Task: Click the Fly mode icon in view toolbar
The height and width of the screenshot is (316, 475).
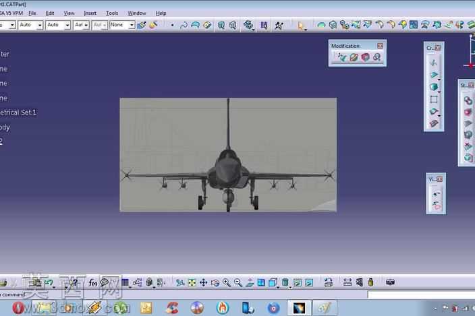Action: (x=180, y=282)
